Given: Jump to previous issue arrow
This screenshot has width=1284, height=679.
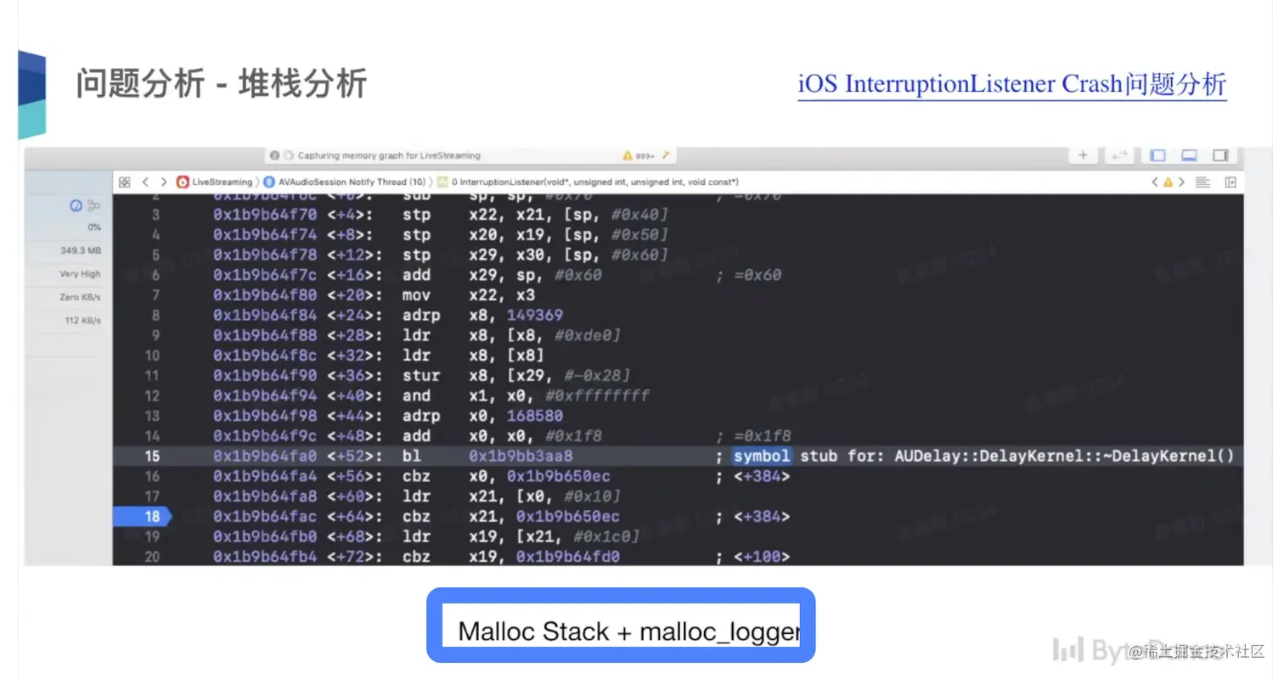Looking at the screenshot, I should tap(1156, 182).
